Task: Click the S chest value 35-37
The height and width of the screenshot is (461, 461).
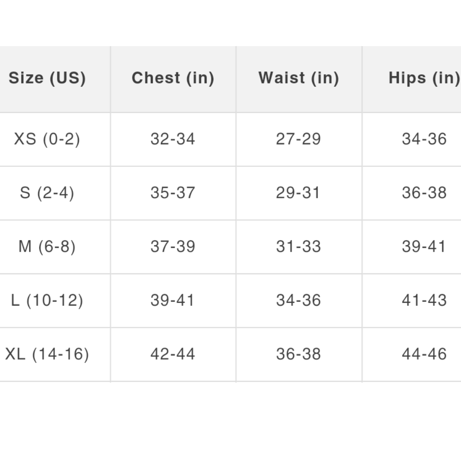Action: pyautogui.click(x=173, y=193)
